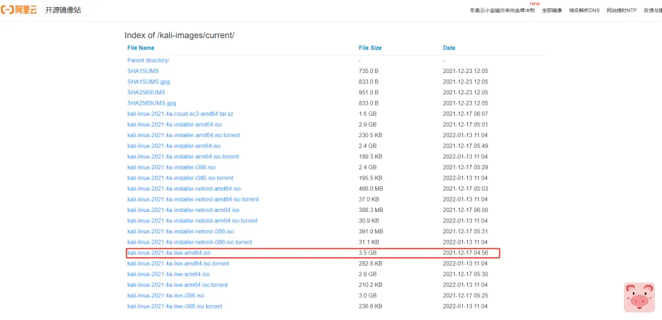
Task: Open the SHA1SUMS file link
Action: pos(143,71)
